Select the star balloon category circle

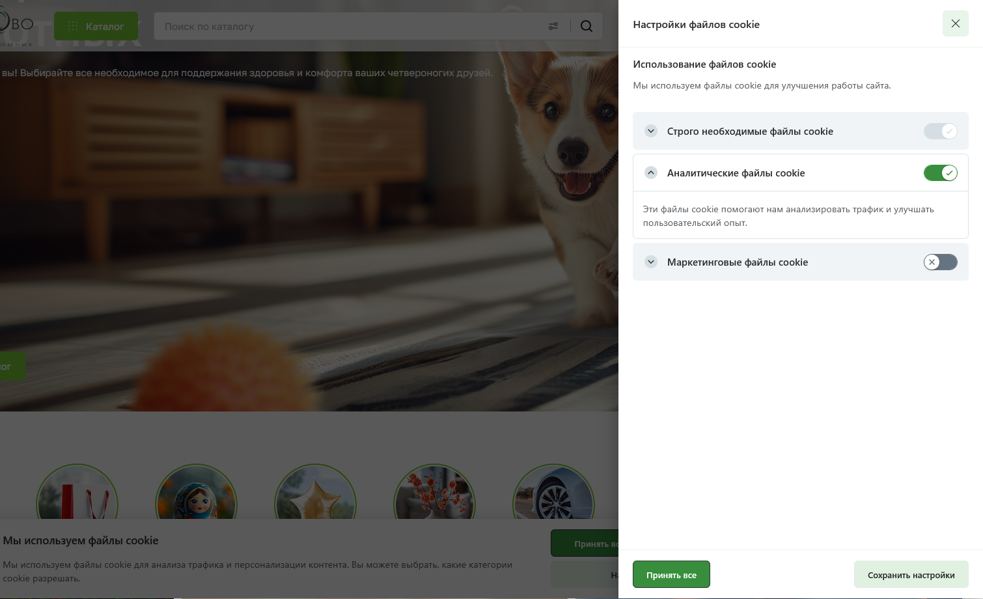(x=315, y=505)
